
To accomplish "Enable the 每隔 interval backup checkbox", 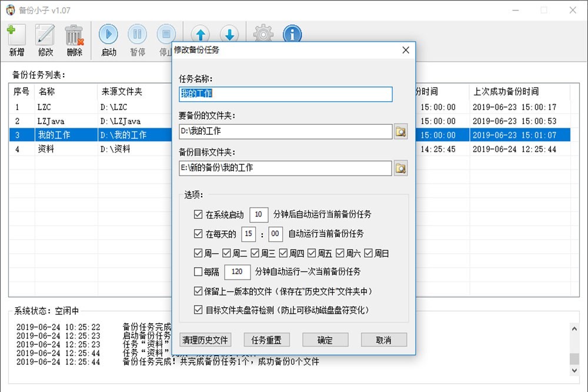I will [x=198, y=272].
